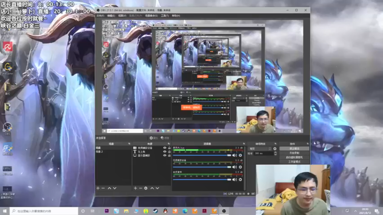Pop out the 控件 dock via its header icon
The image size is (383, 215).
[x=307, y=144]
